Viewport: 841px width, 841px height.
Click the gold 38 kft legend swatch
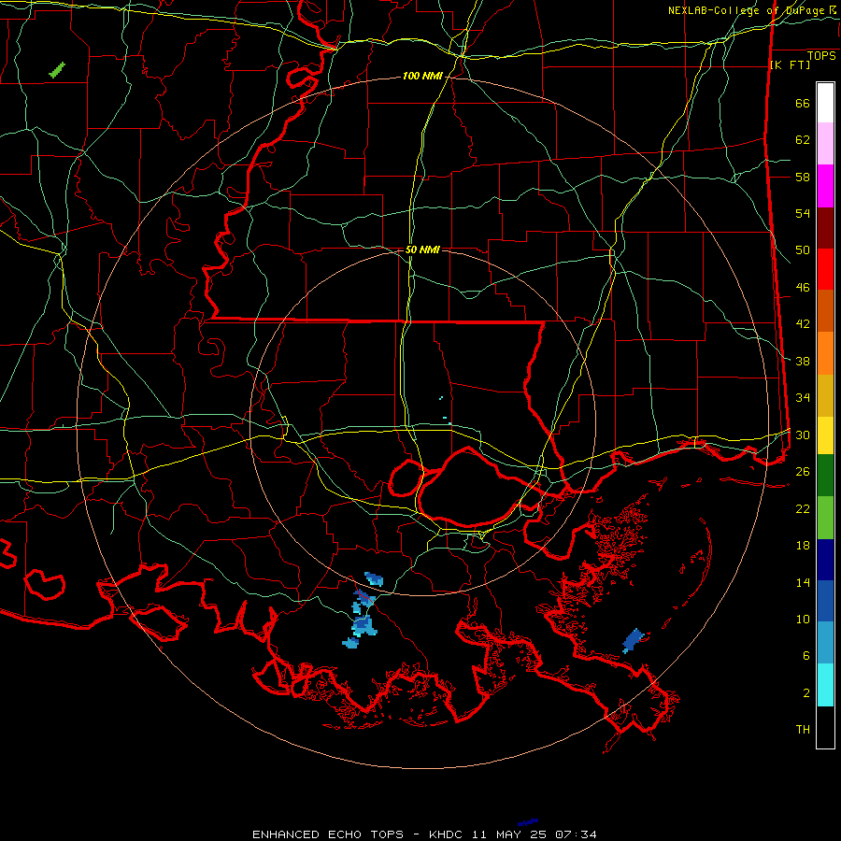825,395
